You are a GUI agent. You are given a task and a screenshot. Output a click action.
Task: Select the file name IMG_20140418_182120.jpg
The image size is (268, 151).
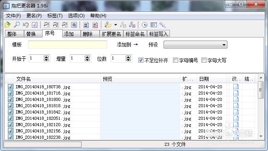point(43,125)
